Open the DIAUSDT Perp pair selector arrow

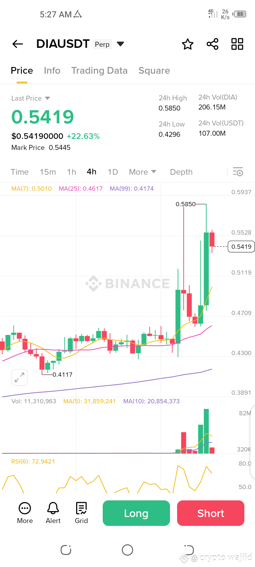pyautogui.click(x=120, y=44)
